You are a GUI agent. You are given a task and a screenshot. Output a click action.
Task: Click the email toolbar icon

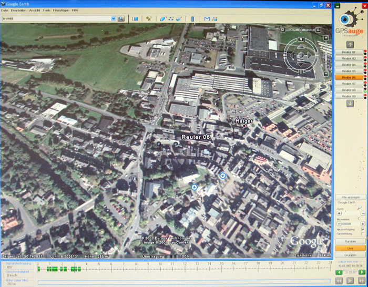[x=207, y=18]
